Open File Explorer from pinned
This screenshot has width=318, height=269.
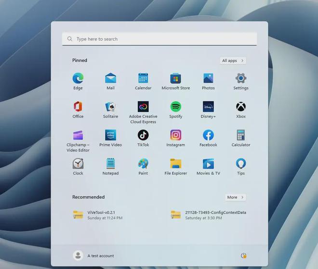tap(176, 163)
